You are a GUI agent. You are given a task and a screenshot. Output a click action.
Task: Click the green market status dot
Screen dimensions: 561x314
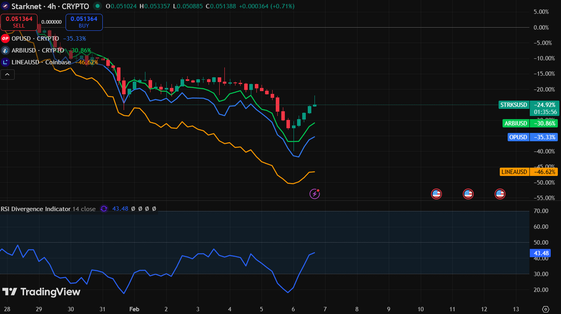(97, 6)
